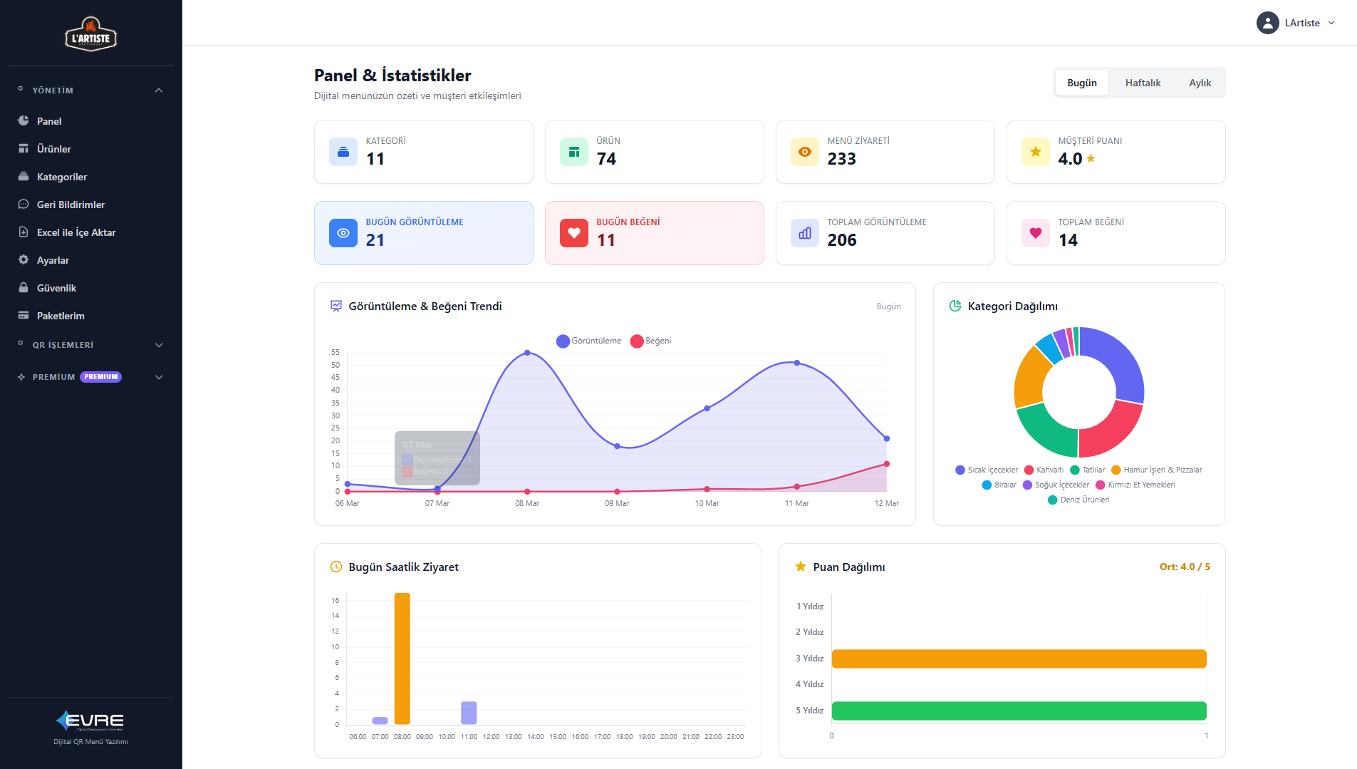The height and width of the screenshot is (769, 1357).
Task: Toggle Hamur İşleri & Pizzalar legend item
Action: [x=1157, y=470]
